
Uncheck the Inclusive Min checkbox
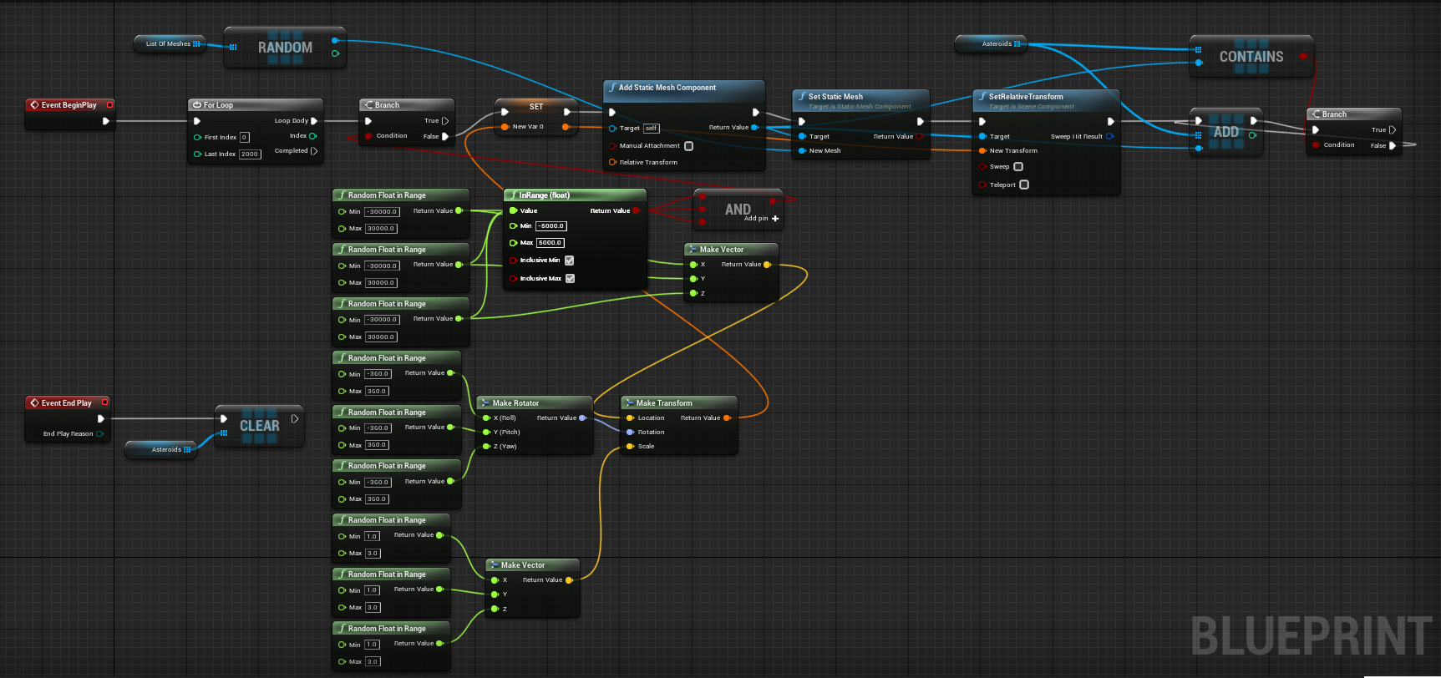(x=570, y=261)
